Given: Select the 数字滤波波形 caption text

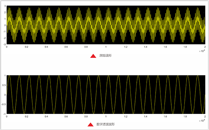Looking at the screenshot, I should pyautogui.click(x=105, y=124).
